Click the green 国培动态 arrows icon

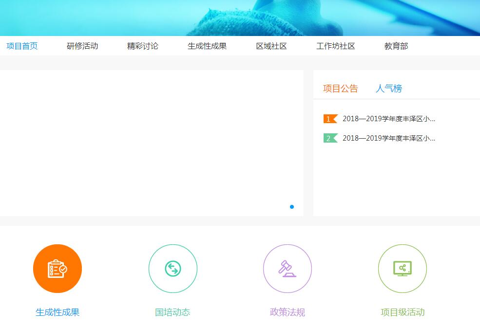tap(173, 269)
